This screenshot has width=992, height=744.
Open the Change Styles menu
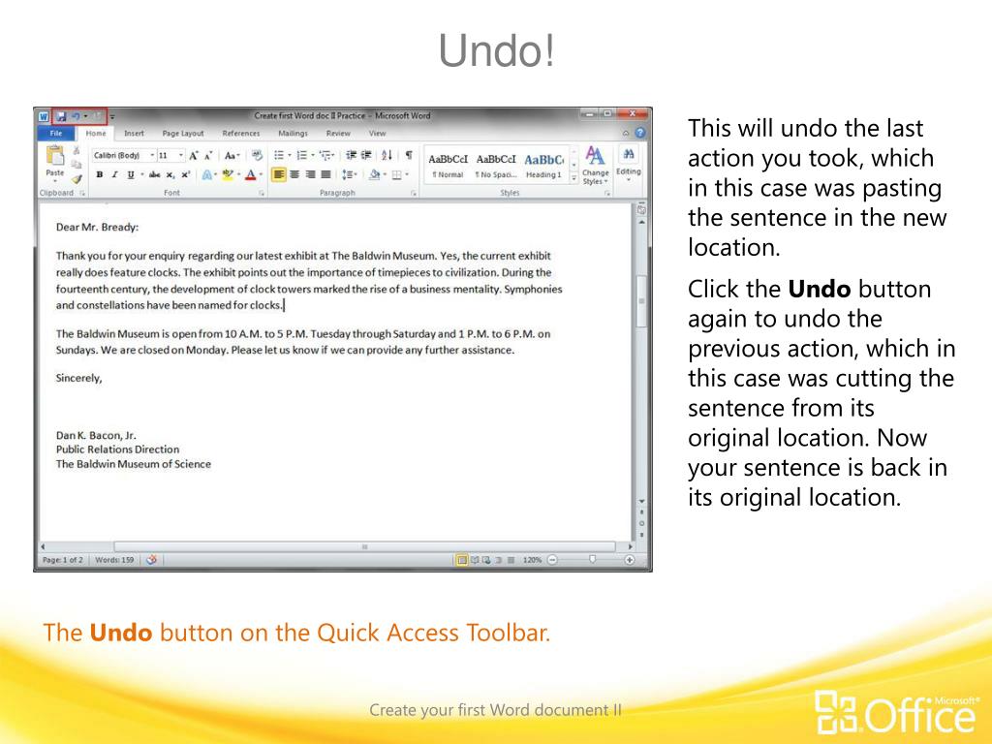click(x=596, y=165)
